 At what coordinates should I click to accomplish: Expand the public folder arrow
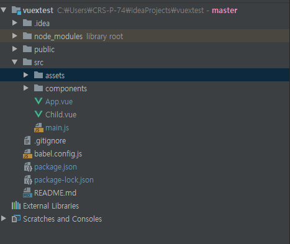tap(14, 49)
